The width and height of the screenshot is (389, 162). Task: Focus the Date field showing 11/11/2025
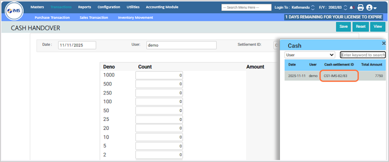pyautogui.click(x=77, y=45)
